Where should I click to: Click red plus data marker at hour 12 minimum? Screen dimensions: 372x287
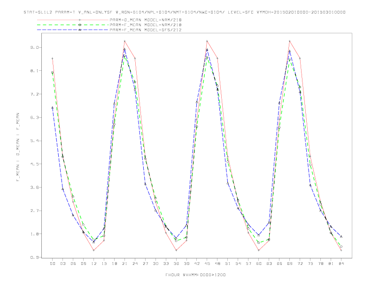pos(94,250)
